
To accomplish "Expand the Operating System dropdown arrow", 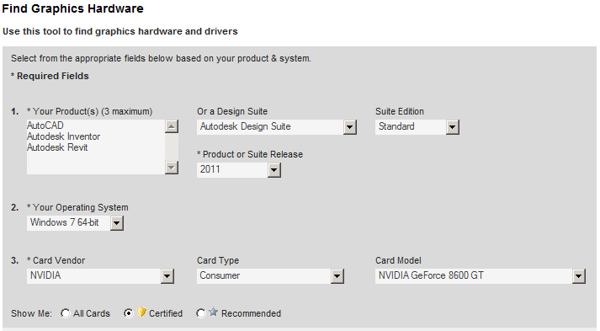I will click(x=117, y=223).
